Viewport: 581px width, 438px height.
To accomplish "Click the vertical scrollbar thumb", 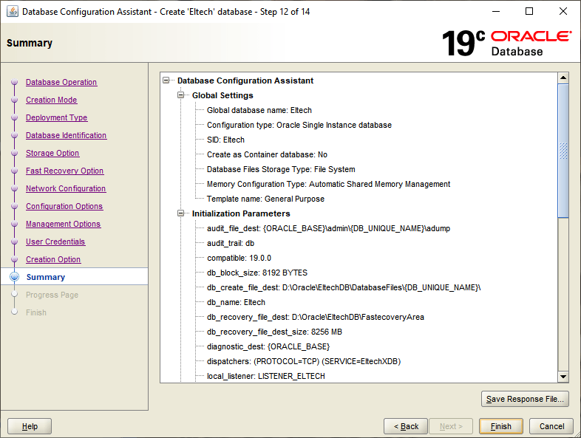I will click(563, 151).
